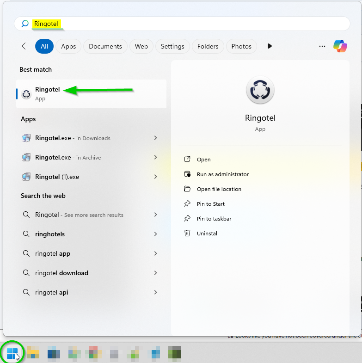The image size is (362, 363).
Task: Click the magnifier icon in search box
Action: 25,24
